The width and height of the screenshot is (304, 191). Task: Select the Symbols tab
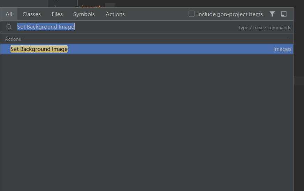click(84, 14)
